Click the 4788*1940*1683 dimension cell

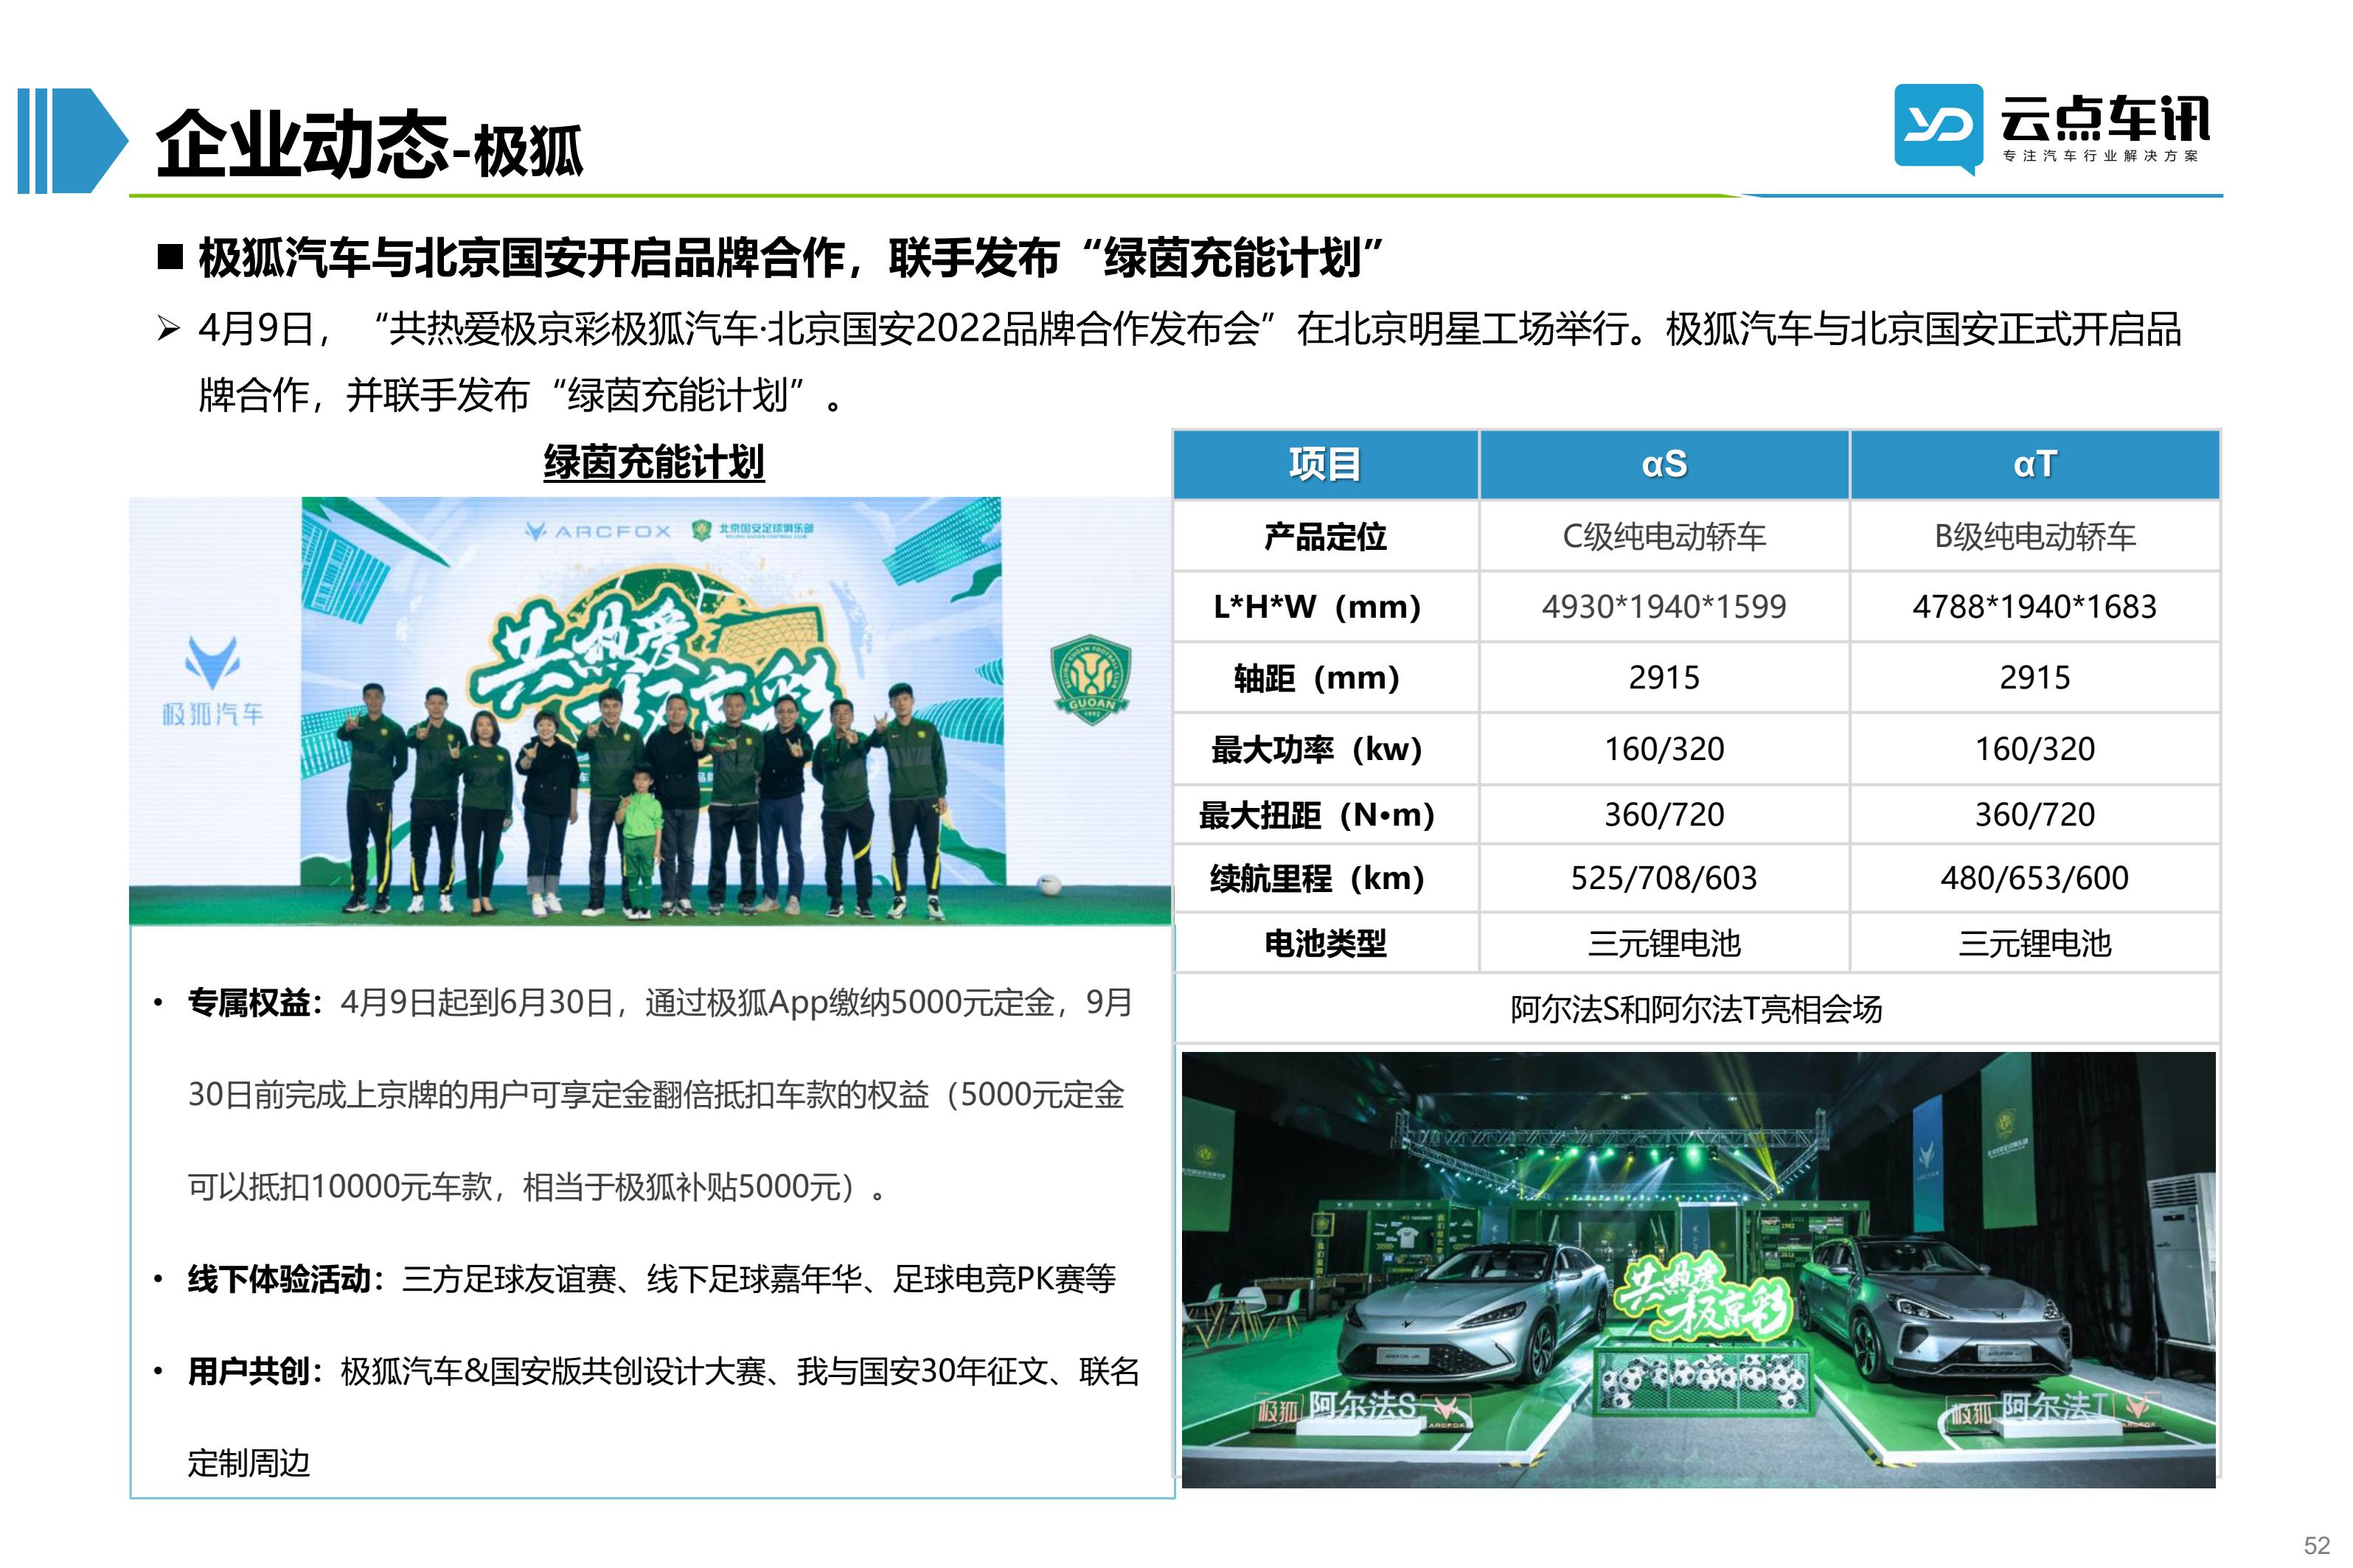2035,607
